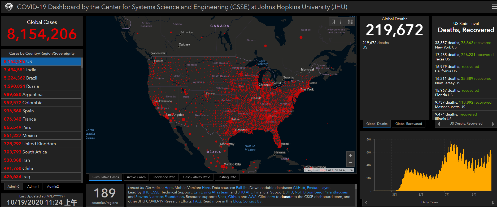Select US in the country list
497x207 pixels.
coord(41,61)
